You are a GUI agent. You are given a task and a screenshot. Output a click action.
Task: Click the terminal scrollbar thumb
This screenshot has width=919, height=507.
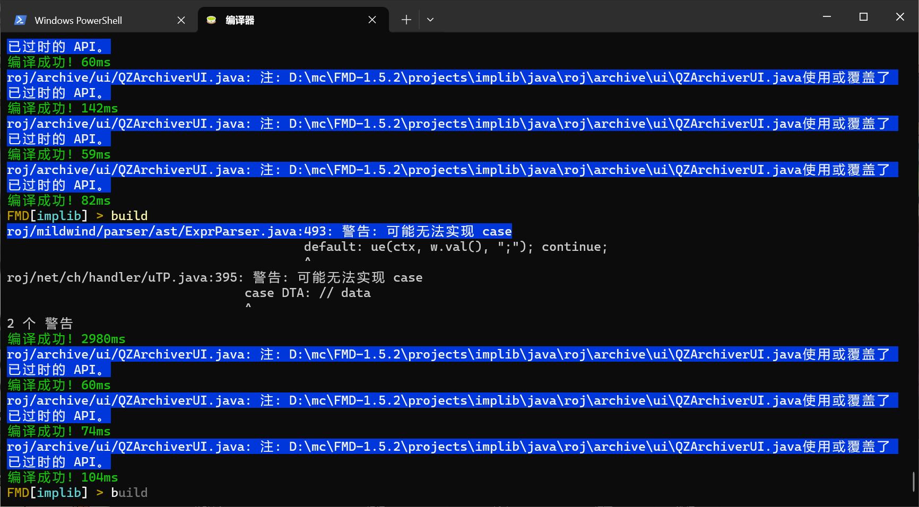(x=914, y=482)
